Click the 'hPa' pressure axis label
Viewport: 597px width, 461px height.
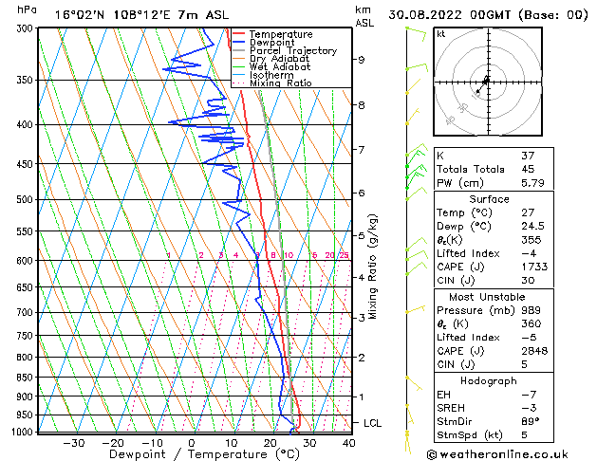27,9
